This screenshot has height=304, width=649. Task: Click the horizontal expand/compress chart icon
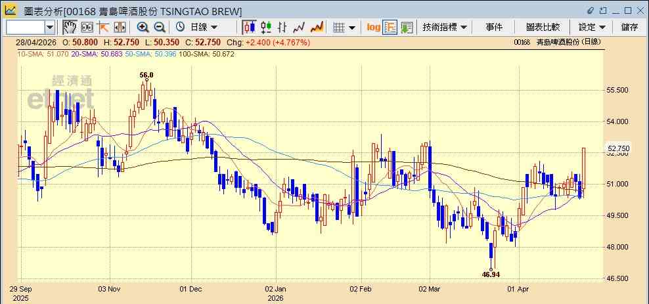(120, 28)
